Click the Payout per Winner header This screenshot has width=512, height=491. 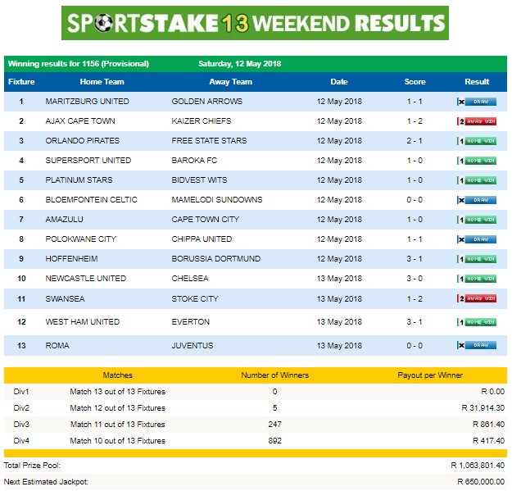tap(430, 375)
